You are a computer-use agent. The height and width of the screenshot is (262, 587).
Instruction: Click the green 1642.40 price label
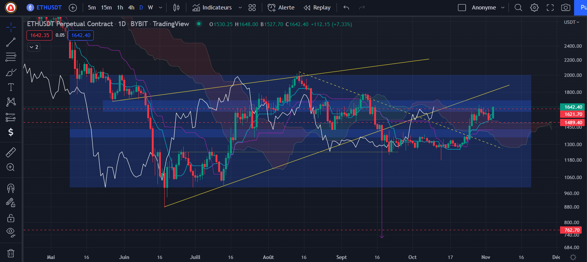[571, 107]
